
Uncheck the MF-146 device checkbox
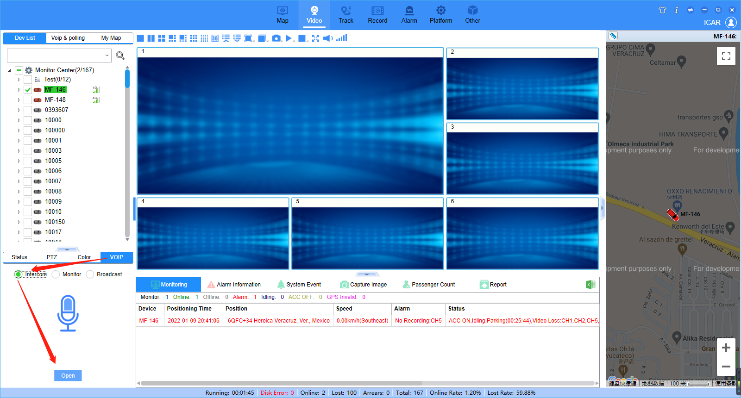coord(28,90)
